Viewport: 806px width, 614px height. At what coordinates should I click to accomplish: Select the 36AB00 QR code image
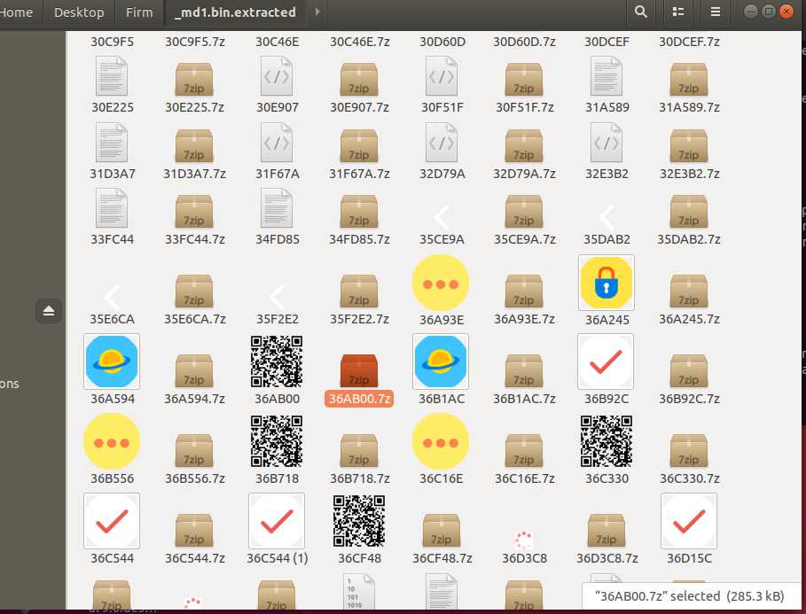tap(277, 361)
